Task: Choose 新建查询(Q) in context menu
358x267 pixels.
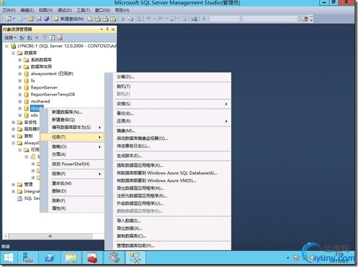Action: tap(72, 120)
